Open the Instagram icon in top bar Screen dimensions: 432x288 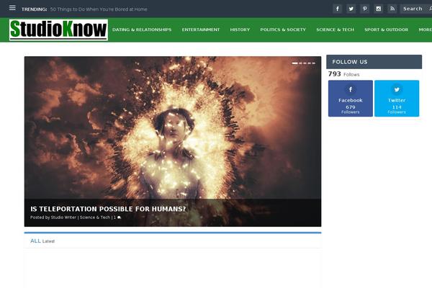coord(379,9)
